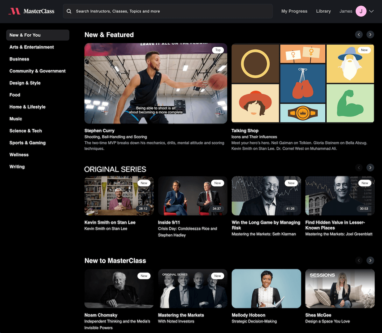Select Sports & Gaming category
382x333 pixels.
(x=27, y=143)
